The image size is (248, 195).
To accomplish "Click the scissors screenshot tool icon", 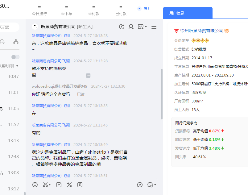I will point(45,185).
